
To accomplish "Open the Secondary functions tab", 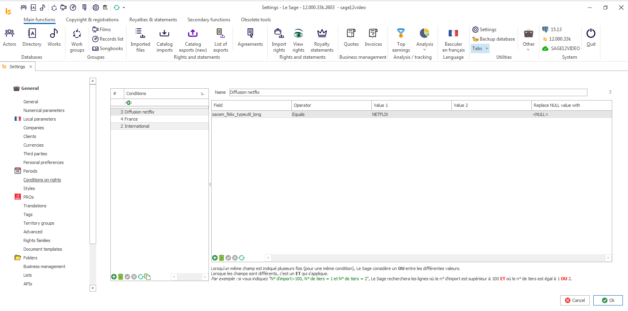I will 209,20.
